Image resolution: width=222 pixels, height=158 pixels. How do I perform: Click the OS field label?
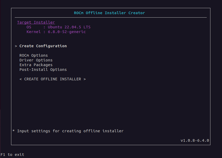tap(29, 27)
